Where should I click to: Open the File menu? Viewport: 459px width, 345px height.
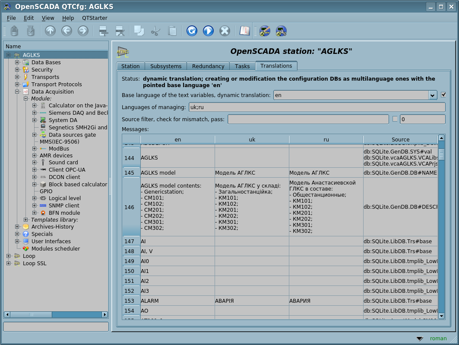pyautogui.click(x=11, y=18)
